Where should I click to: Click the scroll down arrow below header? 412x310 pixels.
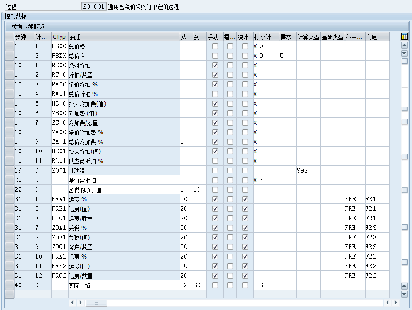[x=404, y=53]
